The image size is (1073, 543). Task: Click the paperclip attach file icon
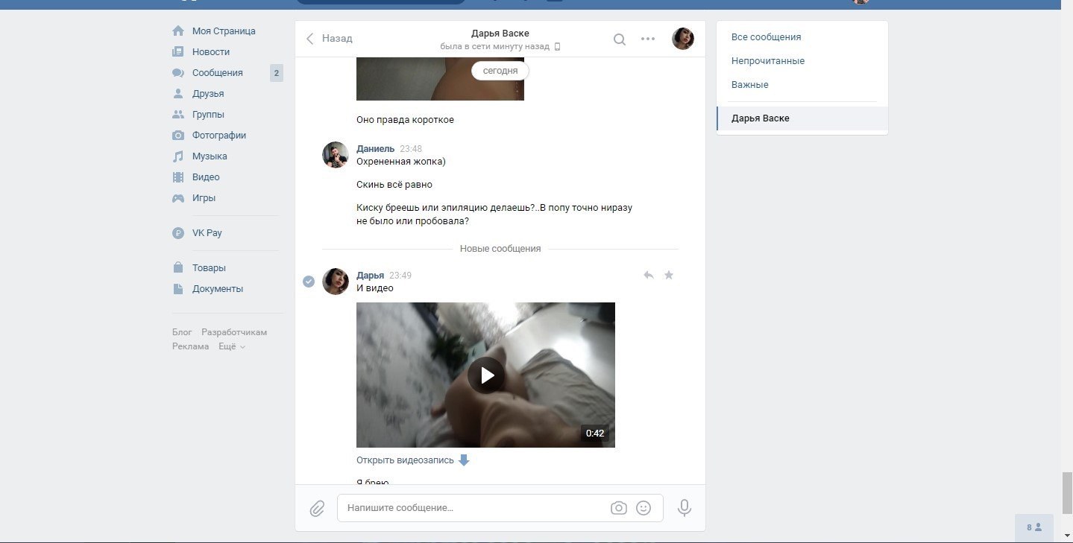[317, 509]
